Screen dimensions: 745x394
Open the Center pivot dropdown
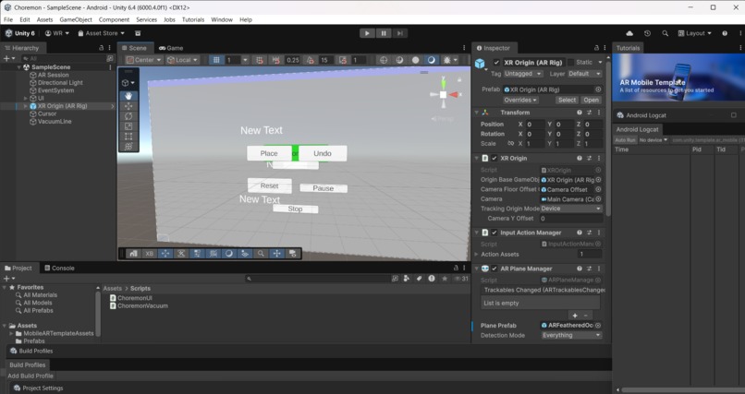144,60
